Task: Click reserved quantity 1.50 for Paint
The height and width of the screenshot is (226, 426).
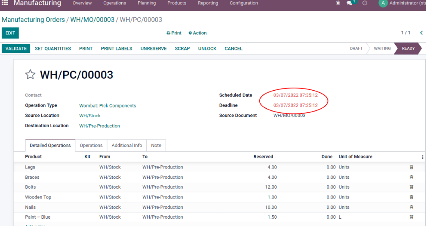Action: click(x=272, y=217)
